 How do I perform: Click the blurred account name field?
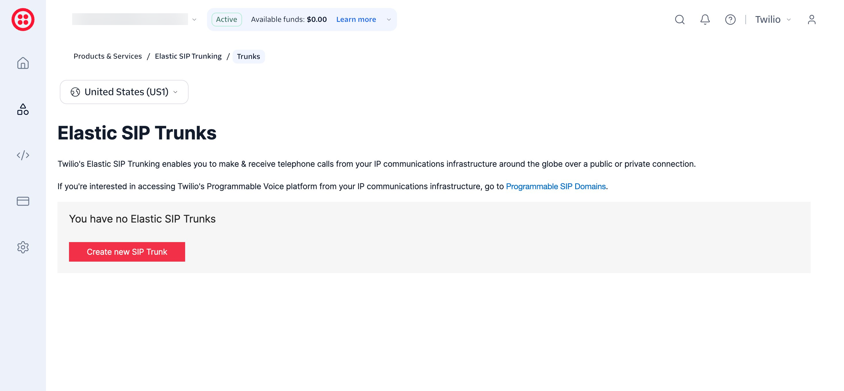tap(130, 19)
